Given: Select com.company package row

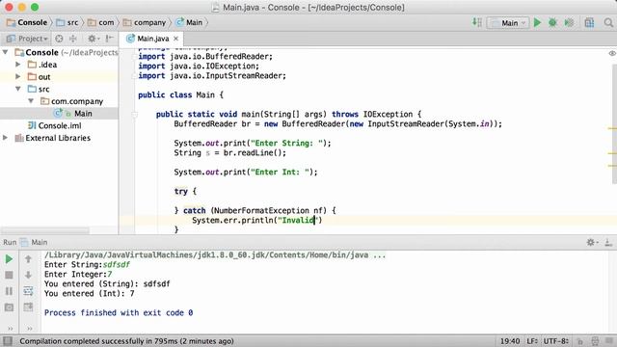Looking at the screenshot, I should pyautogui.click(x=59, y=101).
